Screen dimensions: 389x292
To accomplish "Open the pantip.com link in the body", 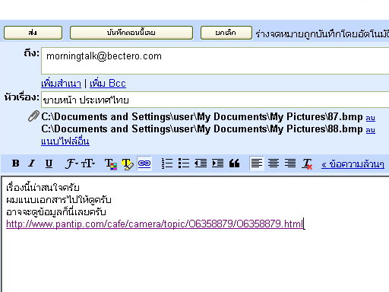I will coord(154,224).
